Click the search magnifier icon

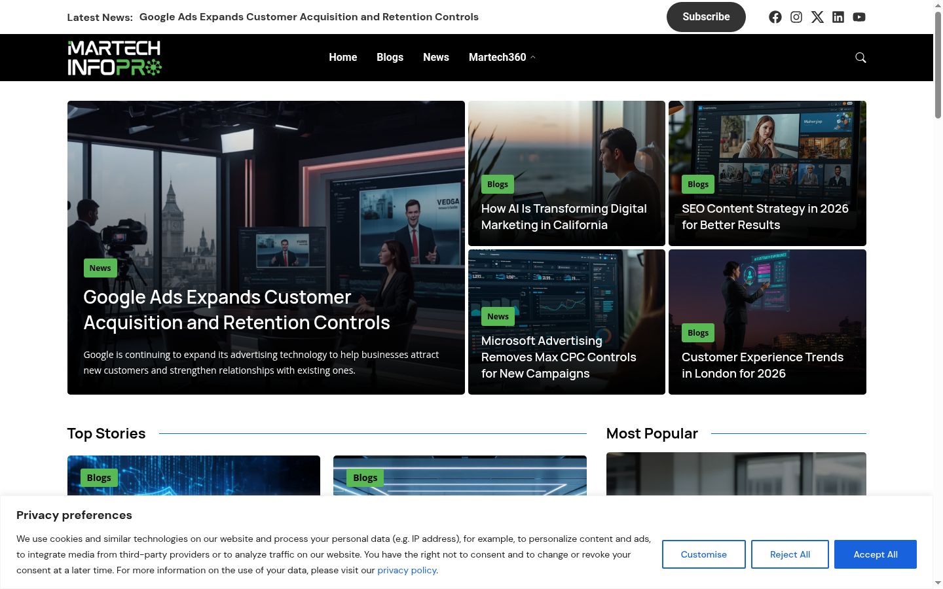[x=860, y=58]
